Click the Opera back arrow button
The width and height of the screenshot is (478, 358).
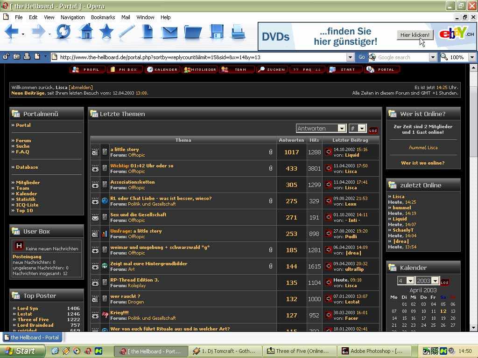(x=11, y=32)
